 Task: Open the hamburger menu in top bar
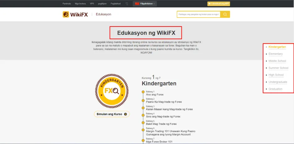pyautogui.click(x=127, y=4)
